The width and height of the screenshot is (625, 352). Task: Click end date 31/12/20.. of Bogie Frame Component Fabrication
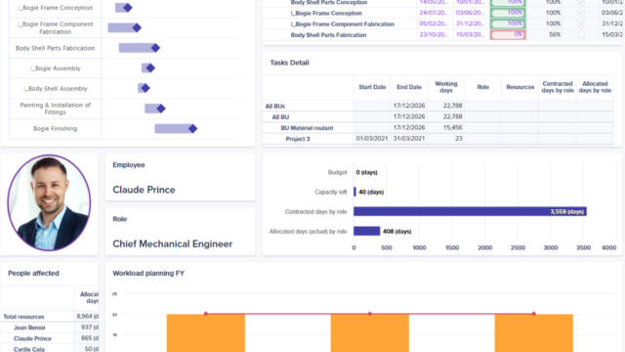click(x=471, y=23)
